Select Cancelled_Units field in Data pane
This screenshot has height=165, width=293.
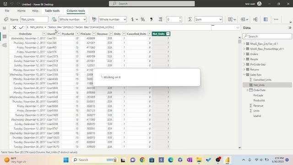pos(262,80)
